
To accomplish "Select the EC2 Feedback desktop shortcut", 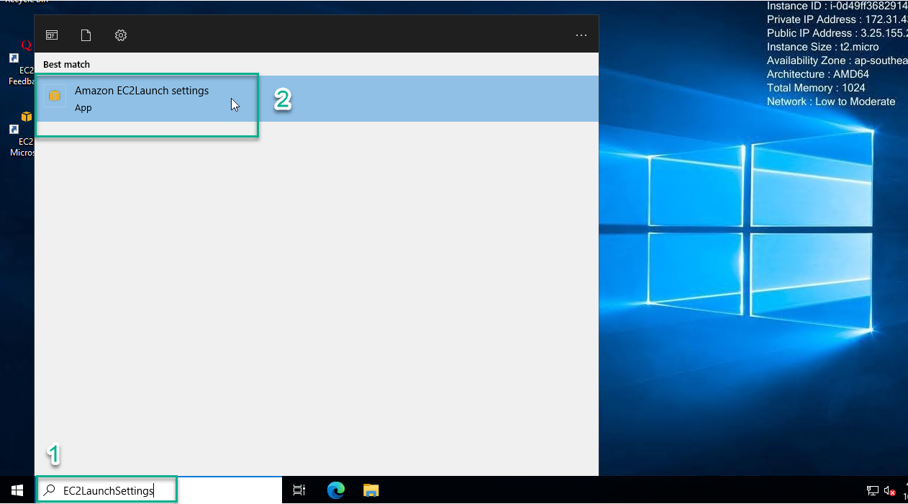I will pos(22,63).
